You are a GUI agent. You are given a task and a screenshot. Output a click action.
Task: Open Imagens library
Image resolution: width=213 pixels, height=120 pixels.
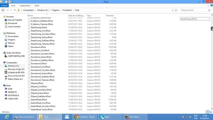(x=11, y=40)
